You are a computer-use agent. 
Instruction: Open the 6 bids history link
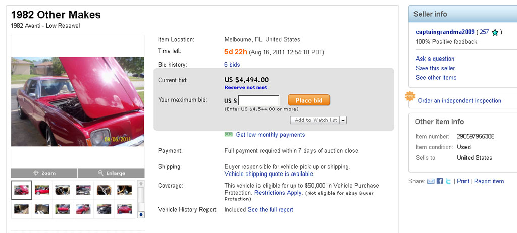coord(232,65)
